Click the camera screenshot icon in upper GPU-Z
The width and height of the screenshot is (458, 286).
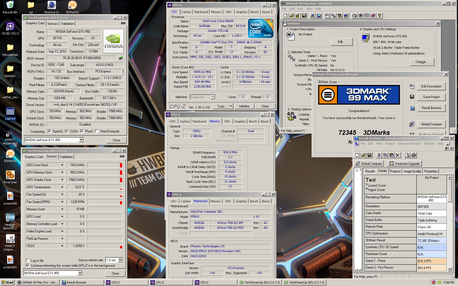tap(123, 23)
